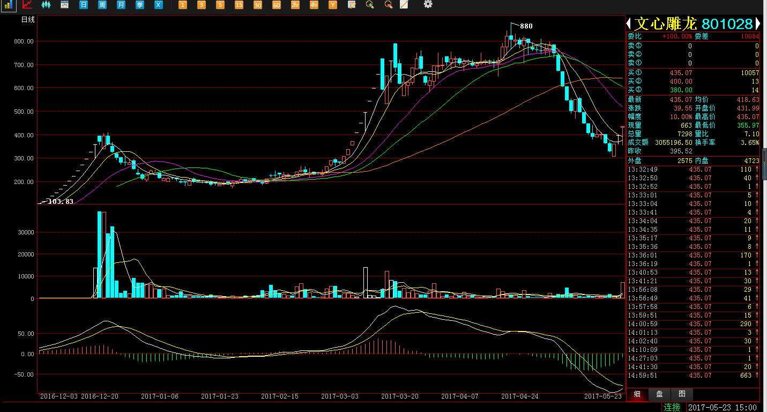The width and height of the screenshot is (767, 412).
Task: Click the 2017-05-23 date axis label
Action: click(x=603, y=396)
